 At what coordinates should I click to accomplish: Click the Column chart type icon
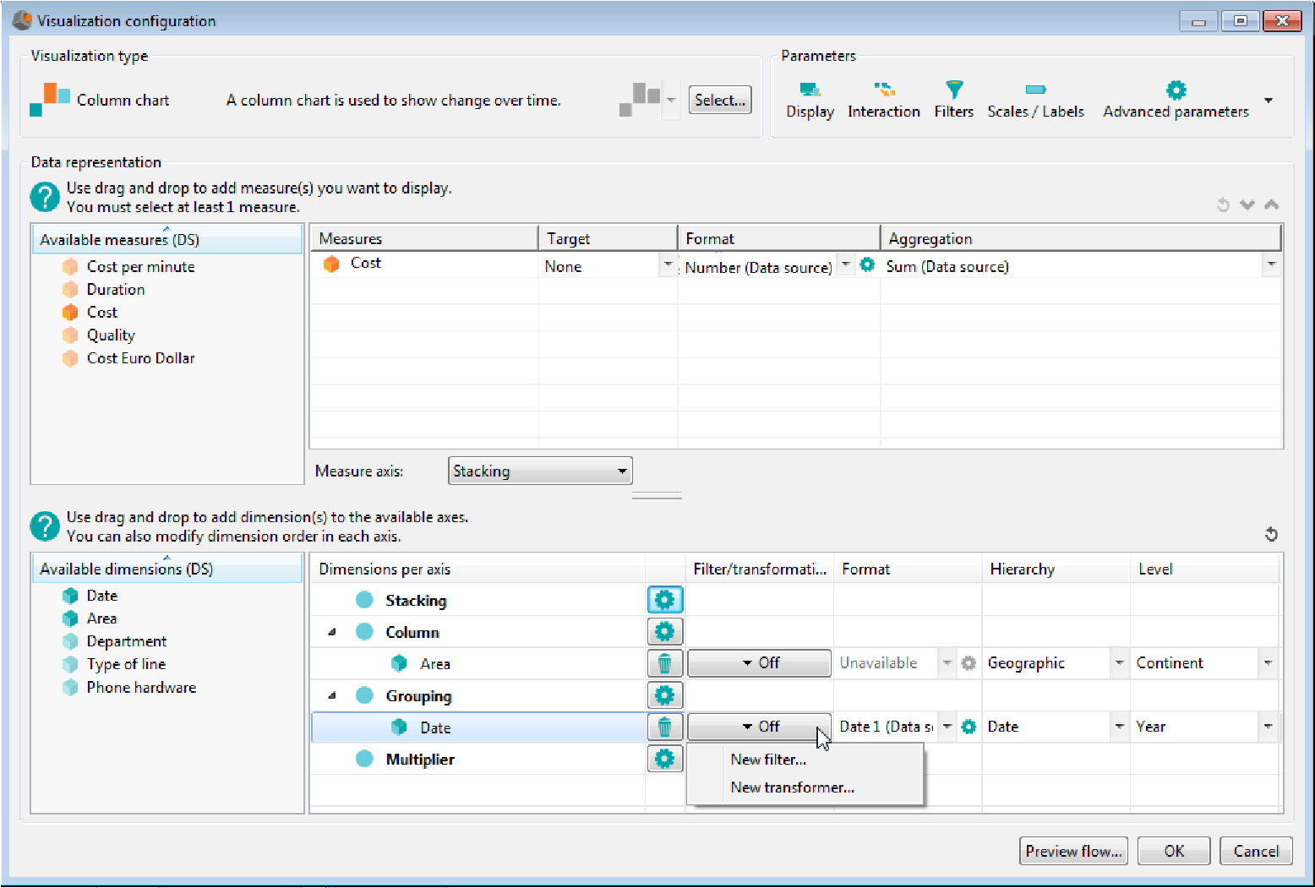(x=51, y=100)
